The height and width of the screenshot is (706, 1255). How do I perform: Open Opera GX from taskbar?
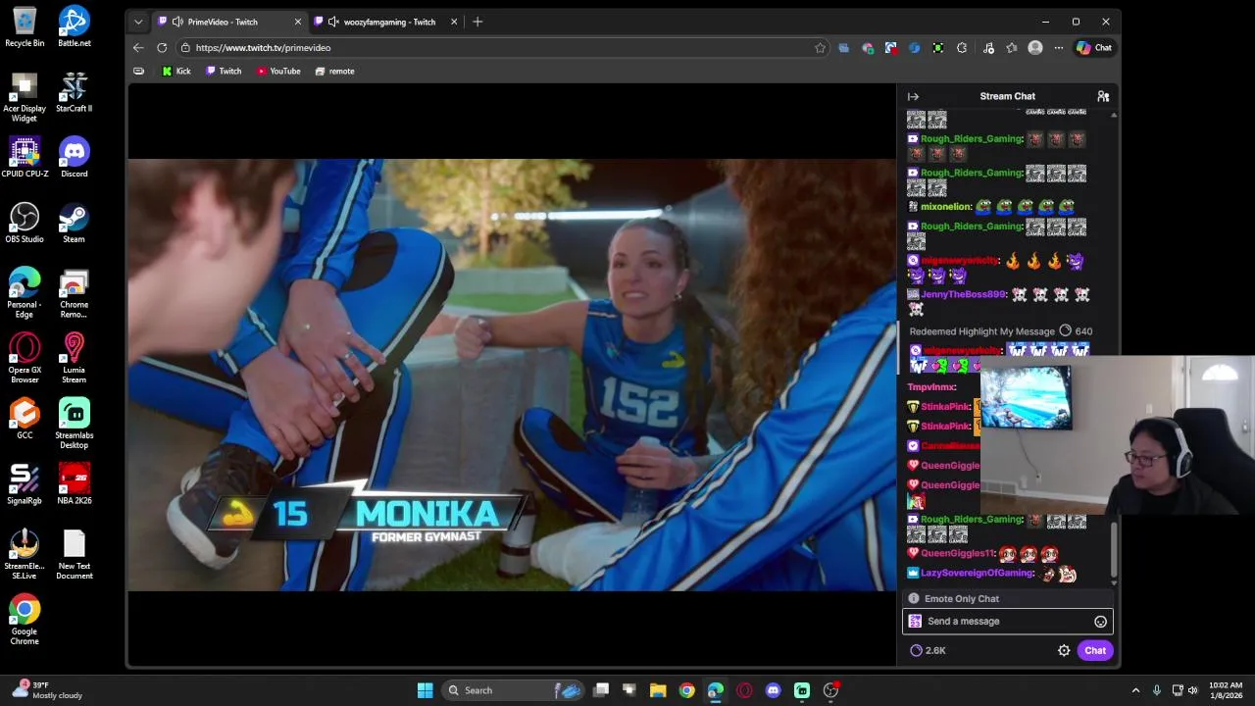click(744, 690)
